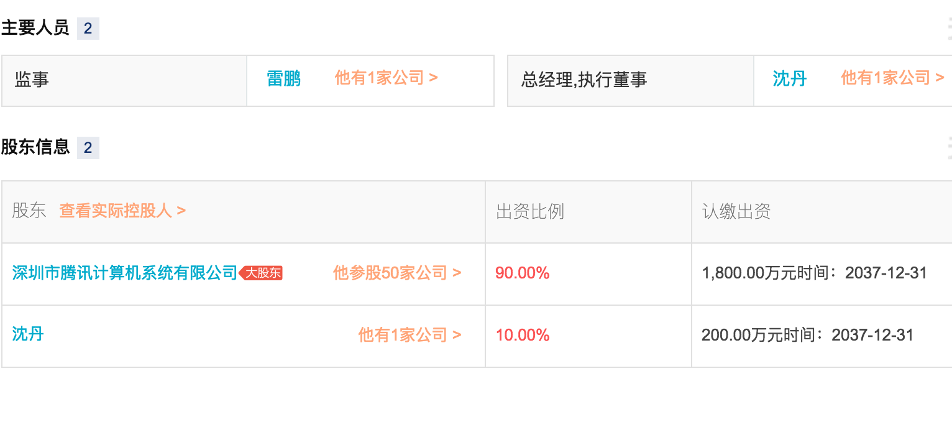Open shareholder 沈丹 in 股东信息 table

[x=28, y=334]
